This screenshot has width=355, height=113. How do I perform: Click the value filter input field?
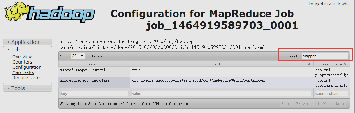221,94
